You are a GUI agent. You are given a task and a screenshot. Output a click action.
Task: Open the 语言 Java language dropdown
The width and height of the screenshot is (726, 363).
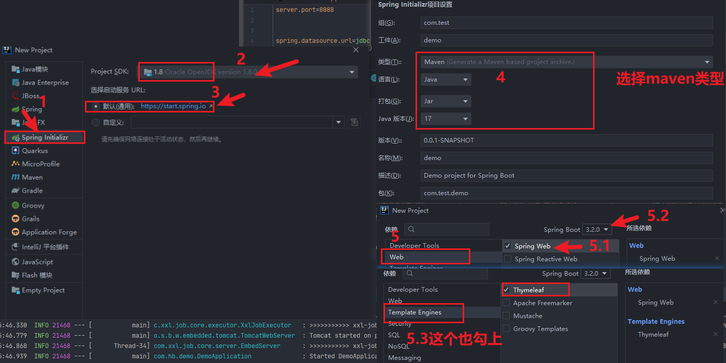click(446, 80)
